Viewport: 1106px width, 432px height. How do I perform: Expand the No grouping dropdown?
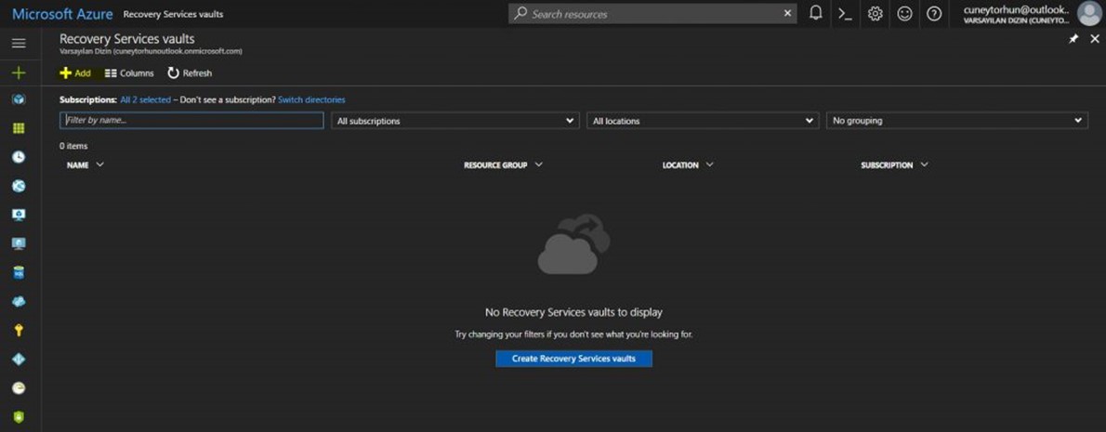click(x=957, y=121)
